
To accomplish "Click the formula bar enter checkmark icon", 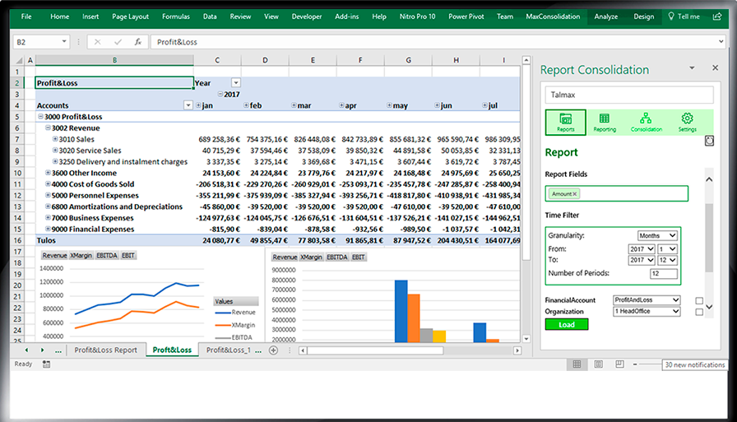I will click(x=118, y=42).
